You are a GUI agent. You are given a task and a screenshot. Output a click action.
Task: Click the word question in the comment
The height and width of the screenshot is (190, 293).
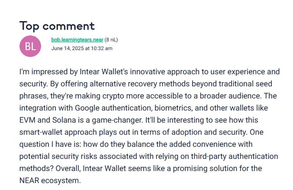click(x=34, y=144)
